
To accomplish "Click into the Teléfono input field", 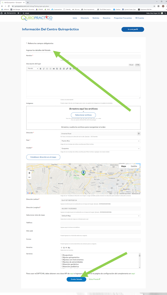I will point(101,224).
